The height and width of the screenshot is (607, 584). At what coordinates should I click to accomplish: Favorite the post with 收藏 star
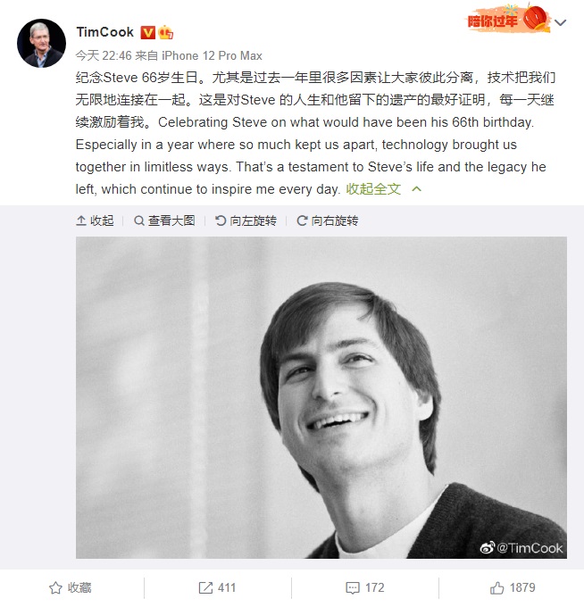[x=70, y=587]
